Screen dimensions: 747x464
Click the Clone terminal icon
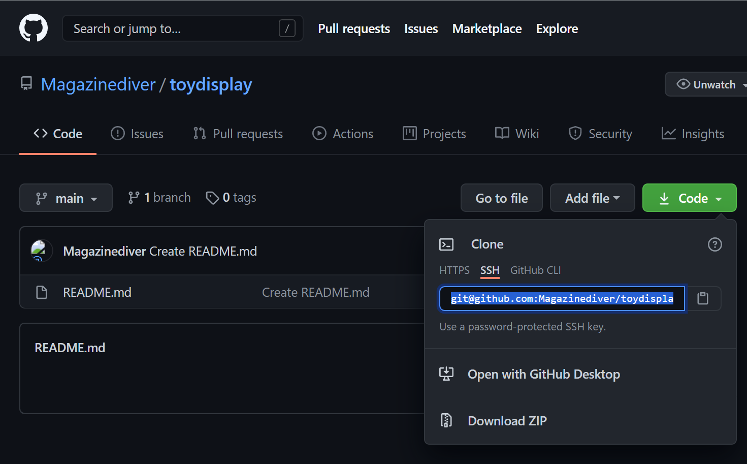pos(446,244)
